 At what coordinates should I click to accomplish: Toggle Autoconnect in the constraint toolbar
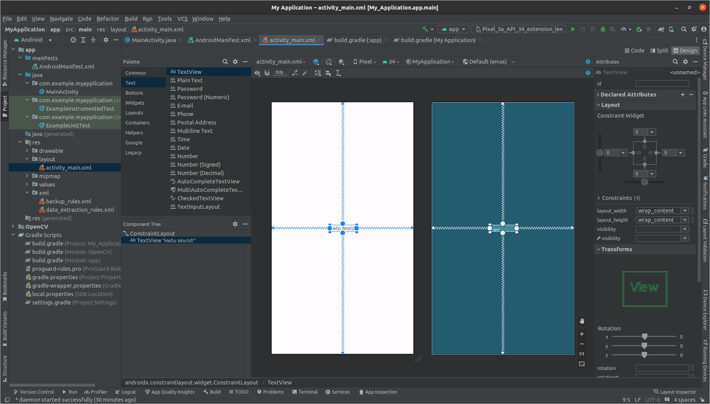(267, 73)
